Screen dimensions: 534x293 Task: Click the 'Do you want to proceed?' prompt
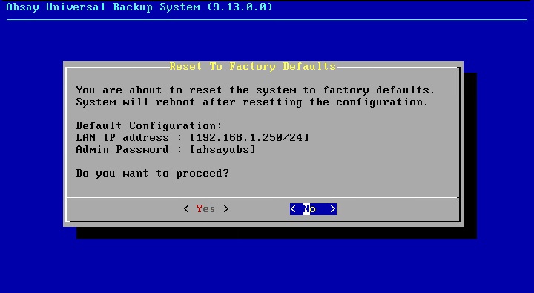pos(152,174)
